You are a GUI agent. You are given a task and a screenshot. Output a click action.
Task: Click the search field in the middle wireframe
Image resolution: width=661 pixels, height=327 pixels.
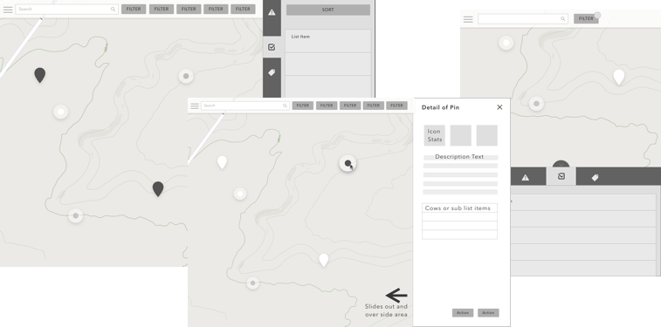[244, 106]
